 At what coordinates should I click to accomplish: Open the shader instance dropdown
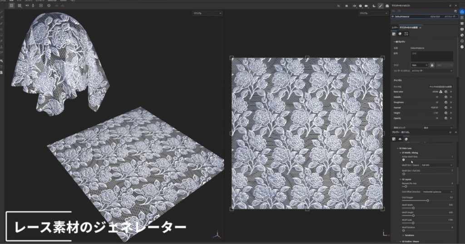click(432, 71)
